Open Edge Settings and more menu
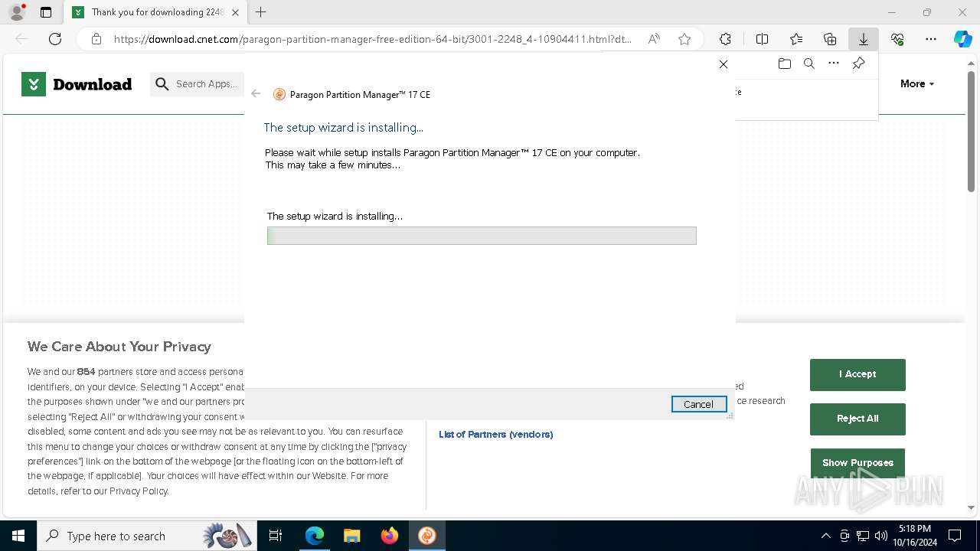Viewport: 980px width, 551px height. [x=931, y=39]
